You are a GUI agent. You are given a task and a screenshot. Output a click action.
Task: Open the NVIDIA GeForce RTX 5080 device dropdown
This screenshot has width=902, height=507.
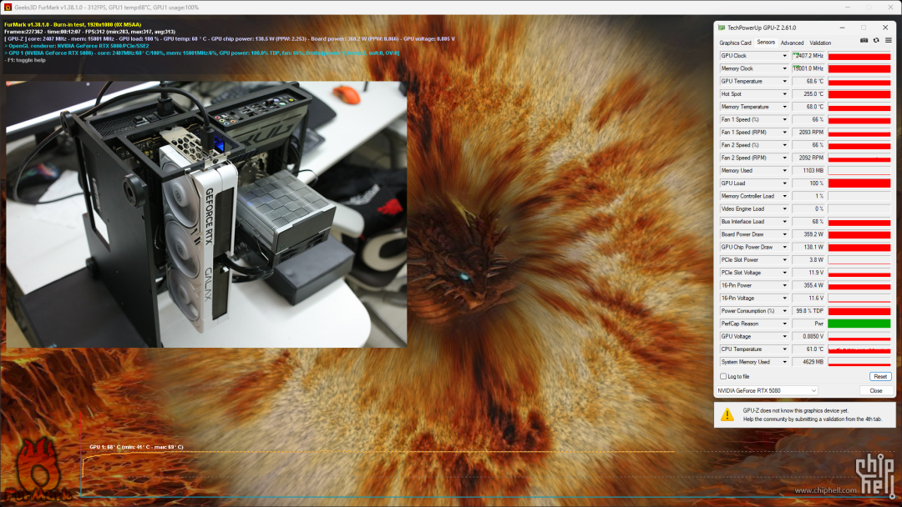[767, 390]
